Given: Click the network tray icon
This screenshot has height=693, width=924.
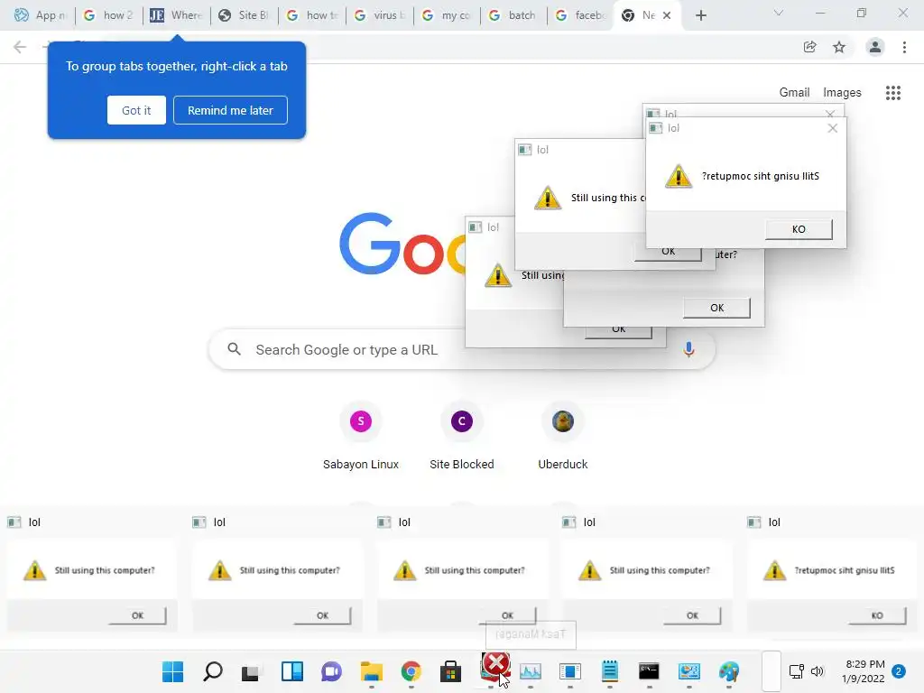Looking at the screenshot, I should [x=796, y=671].
